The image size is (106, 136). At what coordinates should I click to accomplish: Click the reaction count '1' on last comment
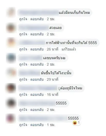(x=79, y=123)
